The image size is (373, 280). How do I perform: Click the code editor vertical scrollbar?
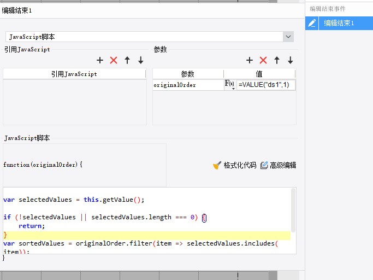(294, 211)
